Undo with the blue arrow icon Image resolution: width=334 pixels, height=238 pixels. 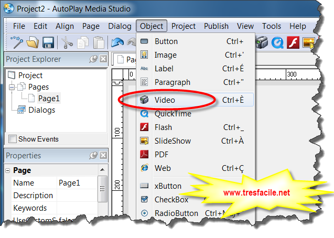[x=117, y=42]
